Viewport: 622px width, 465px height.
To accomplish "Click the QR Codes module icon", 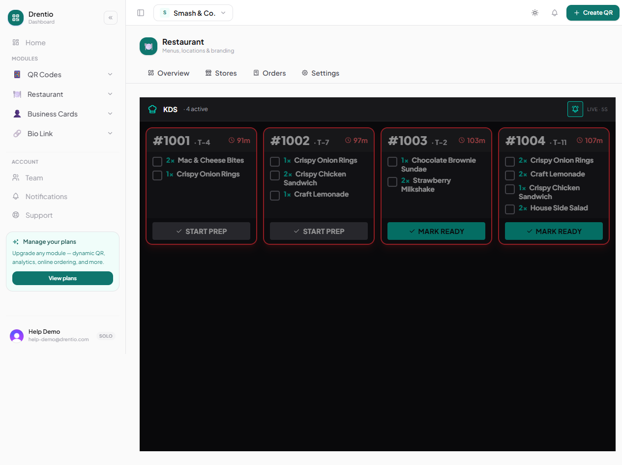I will coord(17,75).
